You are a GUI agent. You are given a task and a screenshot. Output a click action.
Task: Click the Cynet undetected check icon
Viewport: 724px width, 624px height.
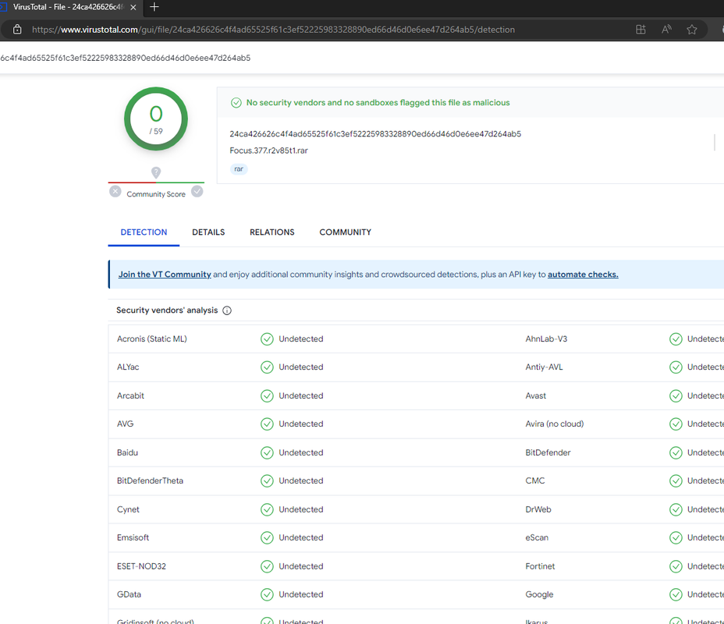pyautogui.click(x=267, y=509)
